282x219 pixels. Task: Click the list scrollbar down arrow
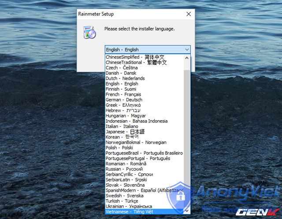click(x=187, y=211)
